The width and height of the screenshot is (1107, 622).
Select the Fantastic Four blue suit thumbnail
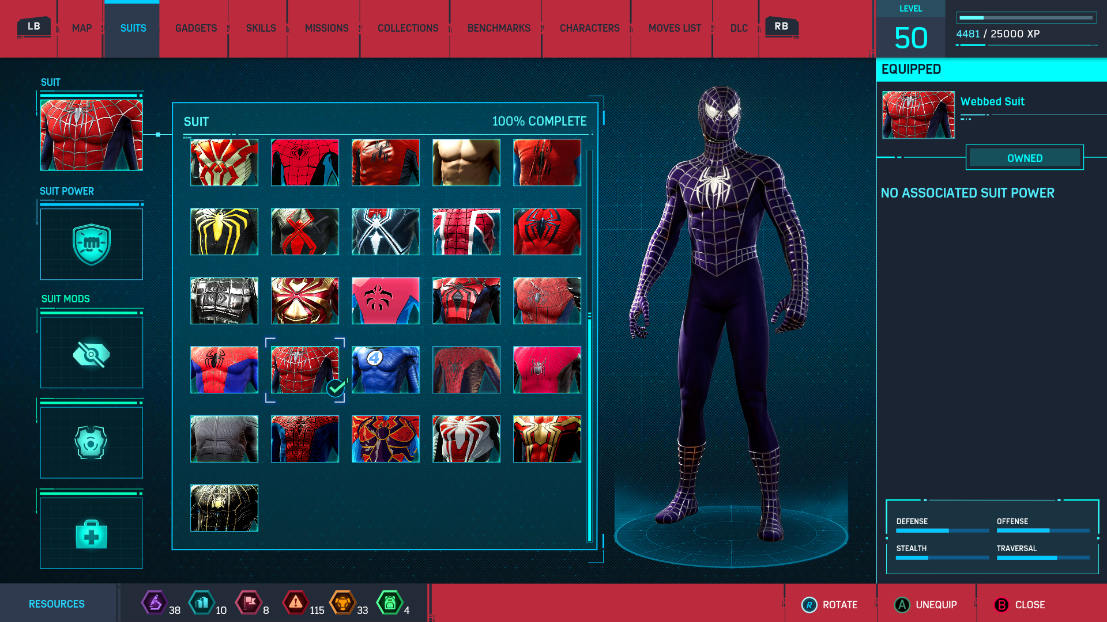coord(386,370)
